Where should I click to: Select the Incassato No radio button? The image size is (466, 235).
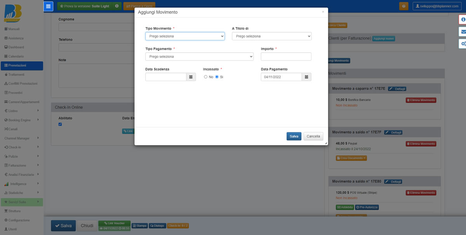coord(206,77)
